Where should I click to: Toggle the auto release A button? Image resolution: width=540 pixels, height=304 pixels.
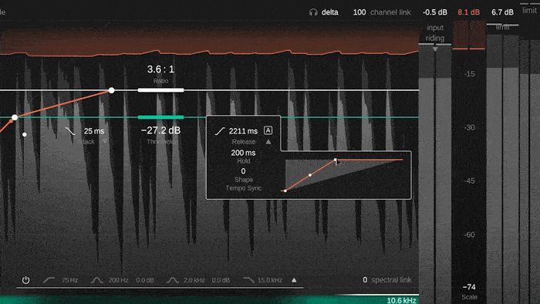268,130
